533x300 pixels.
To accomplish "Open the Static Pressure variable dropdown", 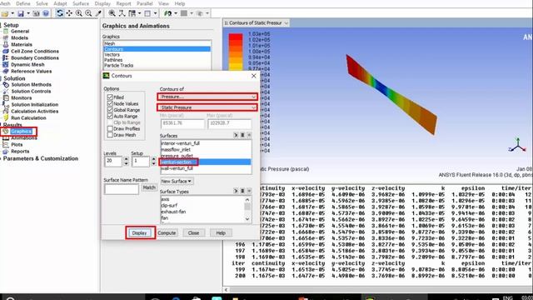I will pyautogui.click(x=207, y=107).
